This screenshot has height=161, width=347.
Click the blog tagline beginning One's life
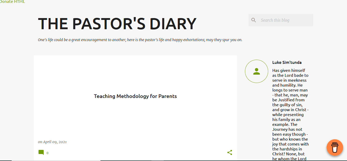click(140, 40)
